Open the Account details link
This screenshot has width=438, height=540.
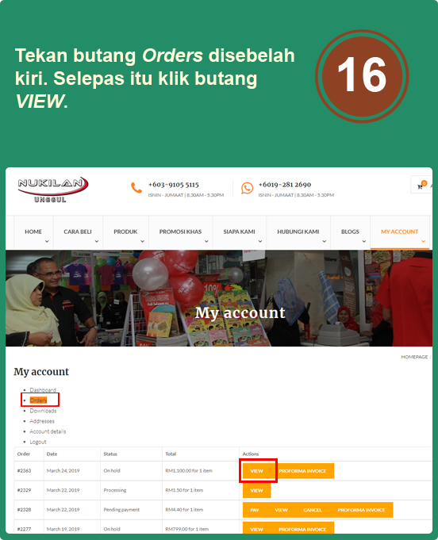(48, 431)
